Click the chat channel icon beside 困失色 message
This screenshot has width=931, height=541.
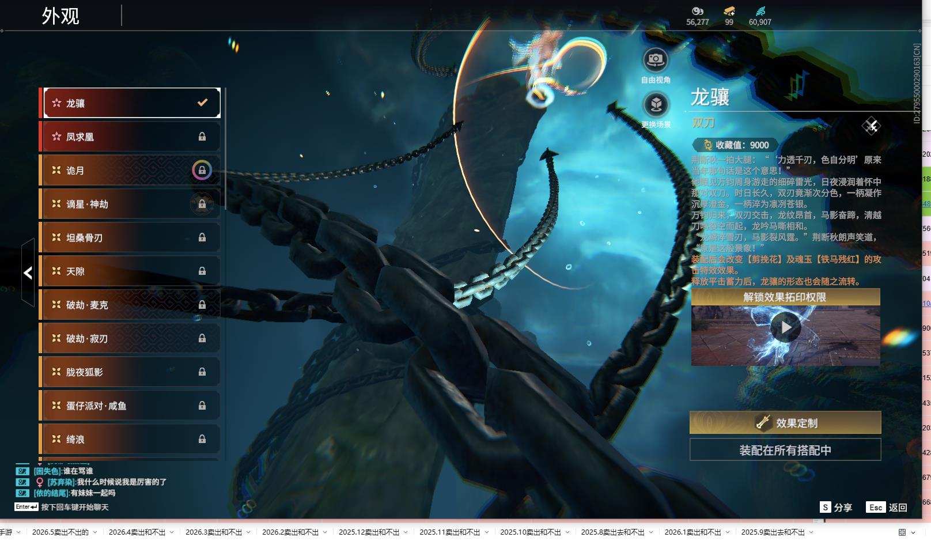(22, 471)
